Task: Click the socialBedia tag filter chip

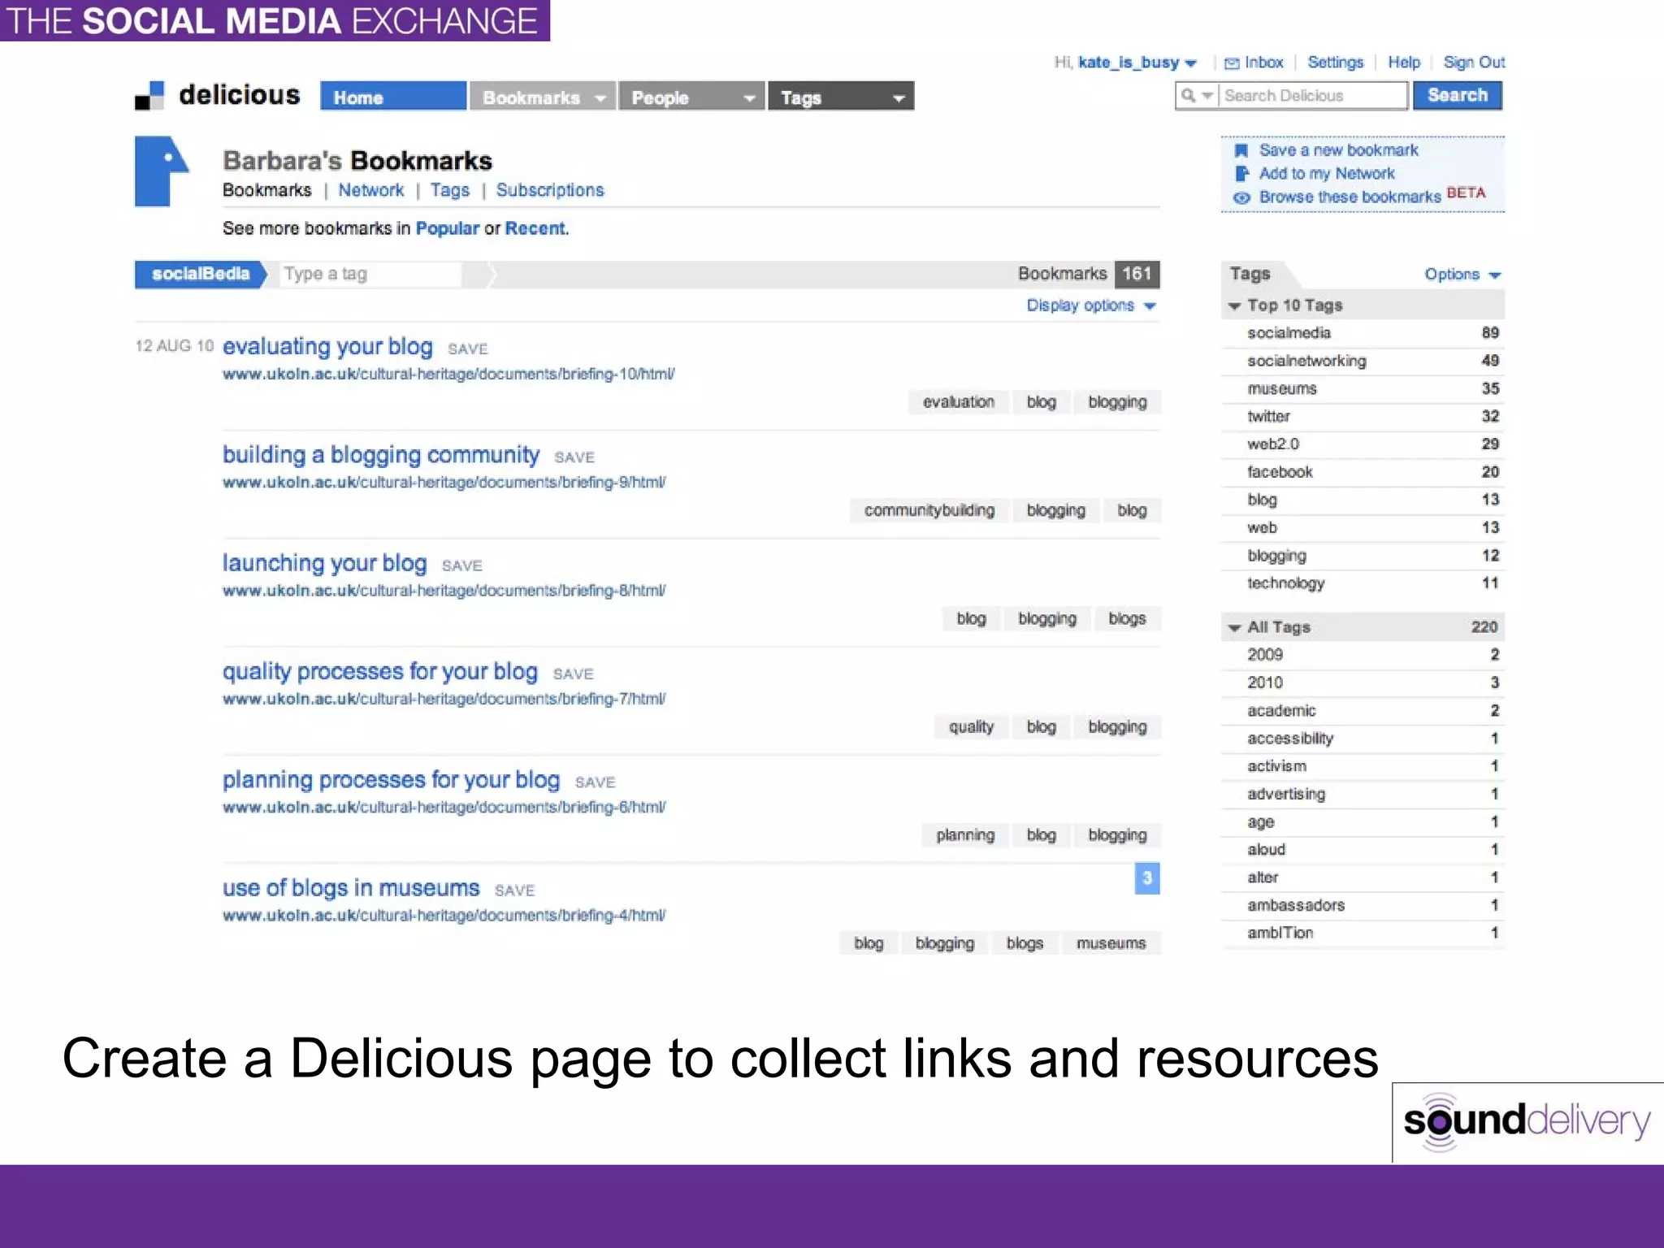Action: (201, 275)
